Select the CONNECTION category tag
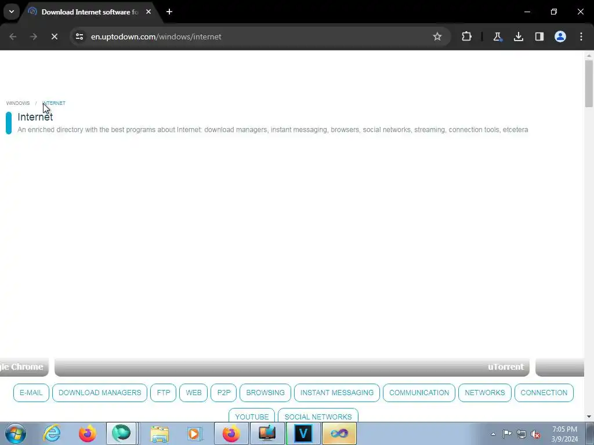Image resolution: width=594 pixels, height=445 pixels. point(544,393)
